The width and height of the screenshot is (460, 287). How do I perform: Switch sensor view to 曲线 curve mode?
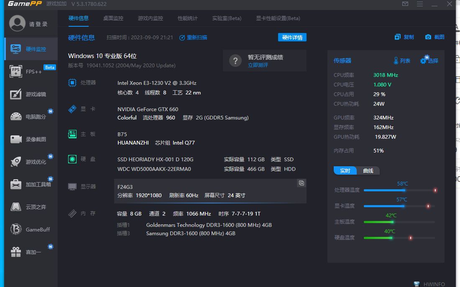point(368,170)
